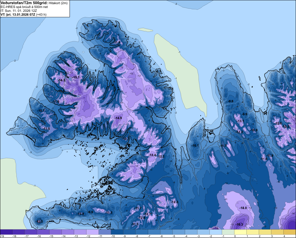Click the 4 legend scale number

point(284,236)
